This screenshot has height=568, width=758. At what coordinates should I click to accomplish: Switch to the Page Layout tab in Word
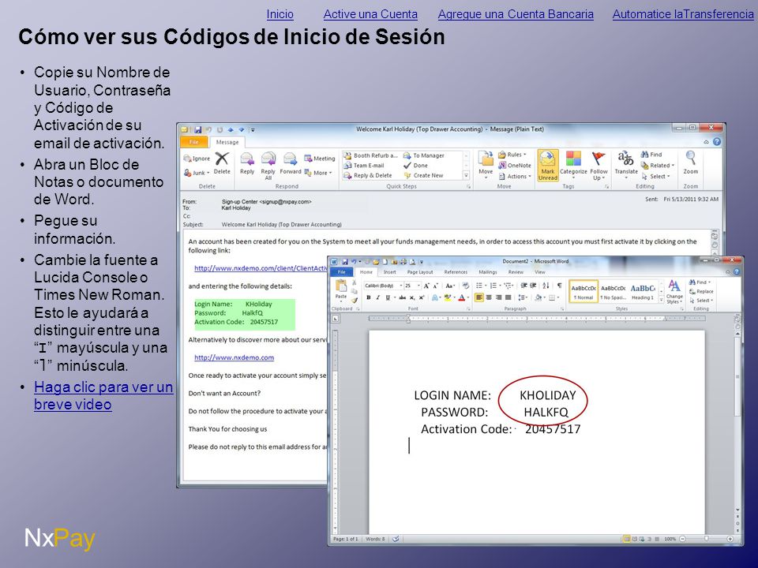point(419,272)
